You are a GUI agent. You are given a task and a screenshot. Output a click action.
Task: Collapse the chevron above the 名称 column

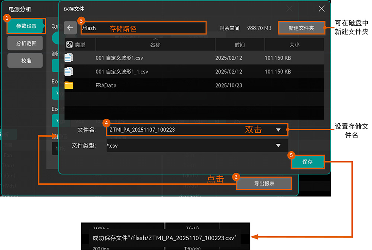[x=155, y=39]
